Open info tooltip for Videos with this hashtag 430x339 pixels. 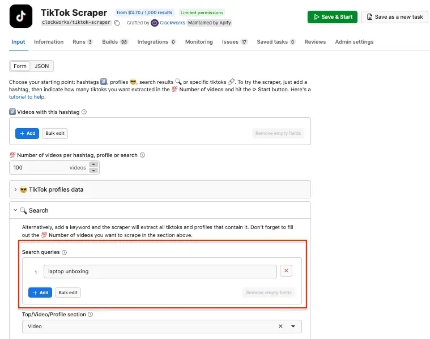(x=84, y=112)
